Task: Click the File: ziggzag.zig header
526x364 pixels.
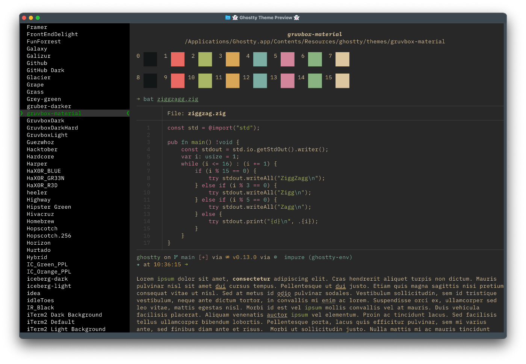Action: pyautogui.click(x=196, y=113)
